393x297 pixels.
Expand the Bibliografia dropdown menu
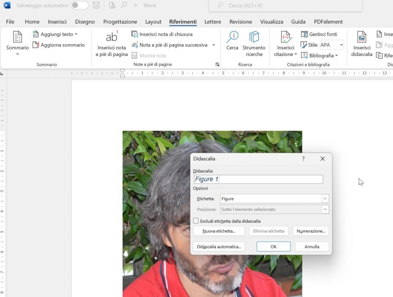[x=319, y=56]
